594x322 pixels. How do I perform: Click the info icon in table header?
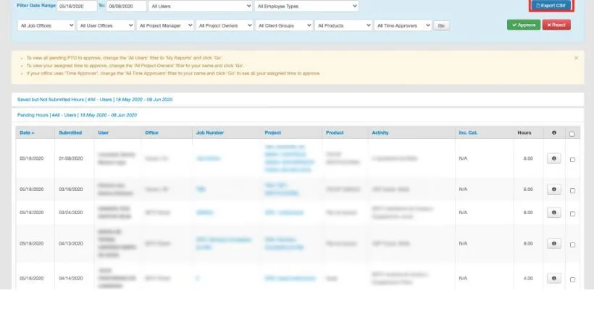pyautogui.click(x=554, y=133)
